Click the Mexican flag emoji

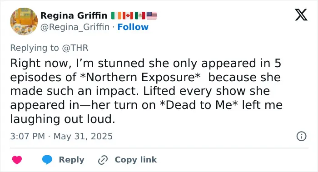pyautogui.click(x=140, y=15)
